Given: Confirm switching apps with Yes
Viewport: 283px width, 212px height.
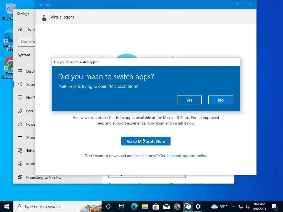Looking at the screenshot, I should pos(189,100).
